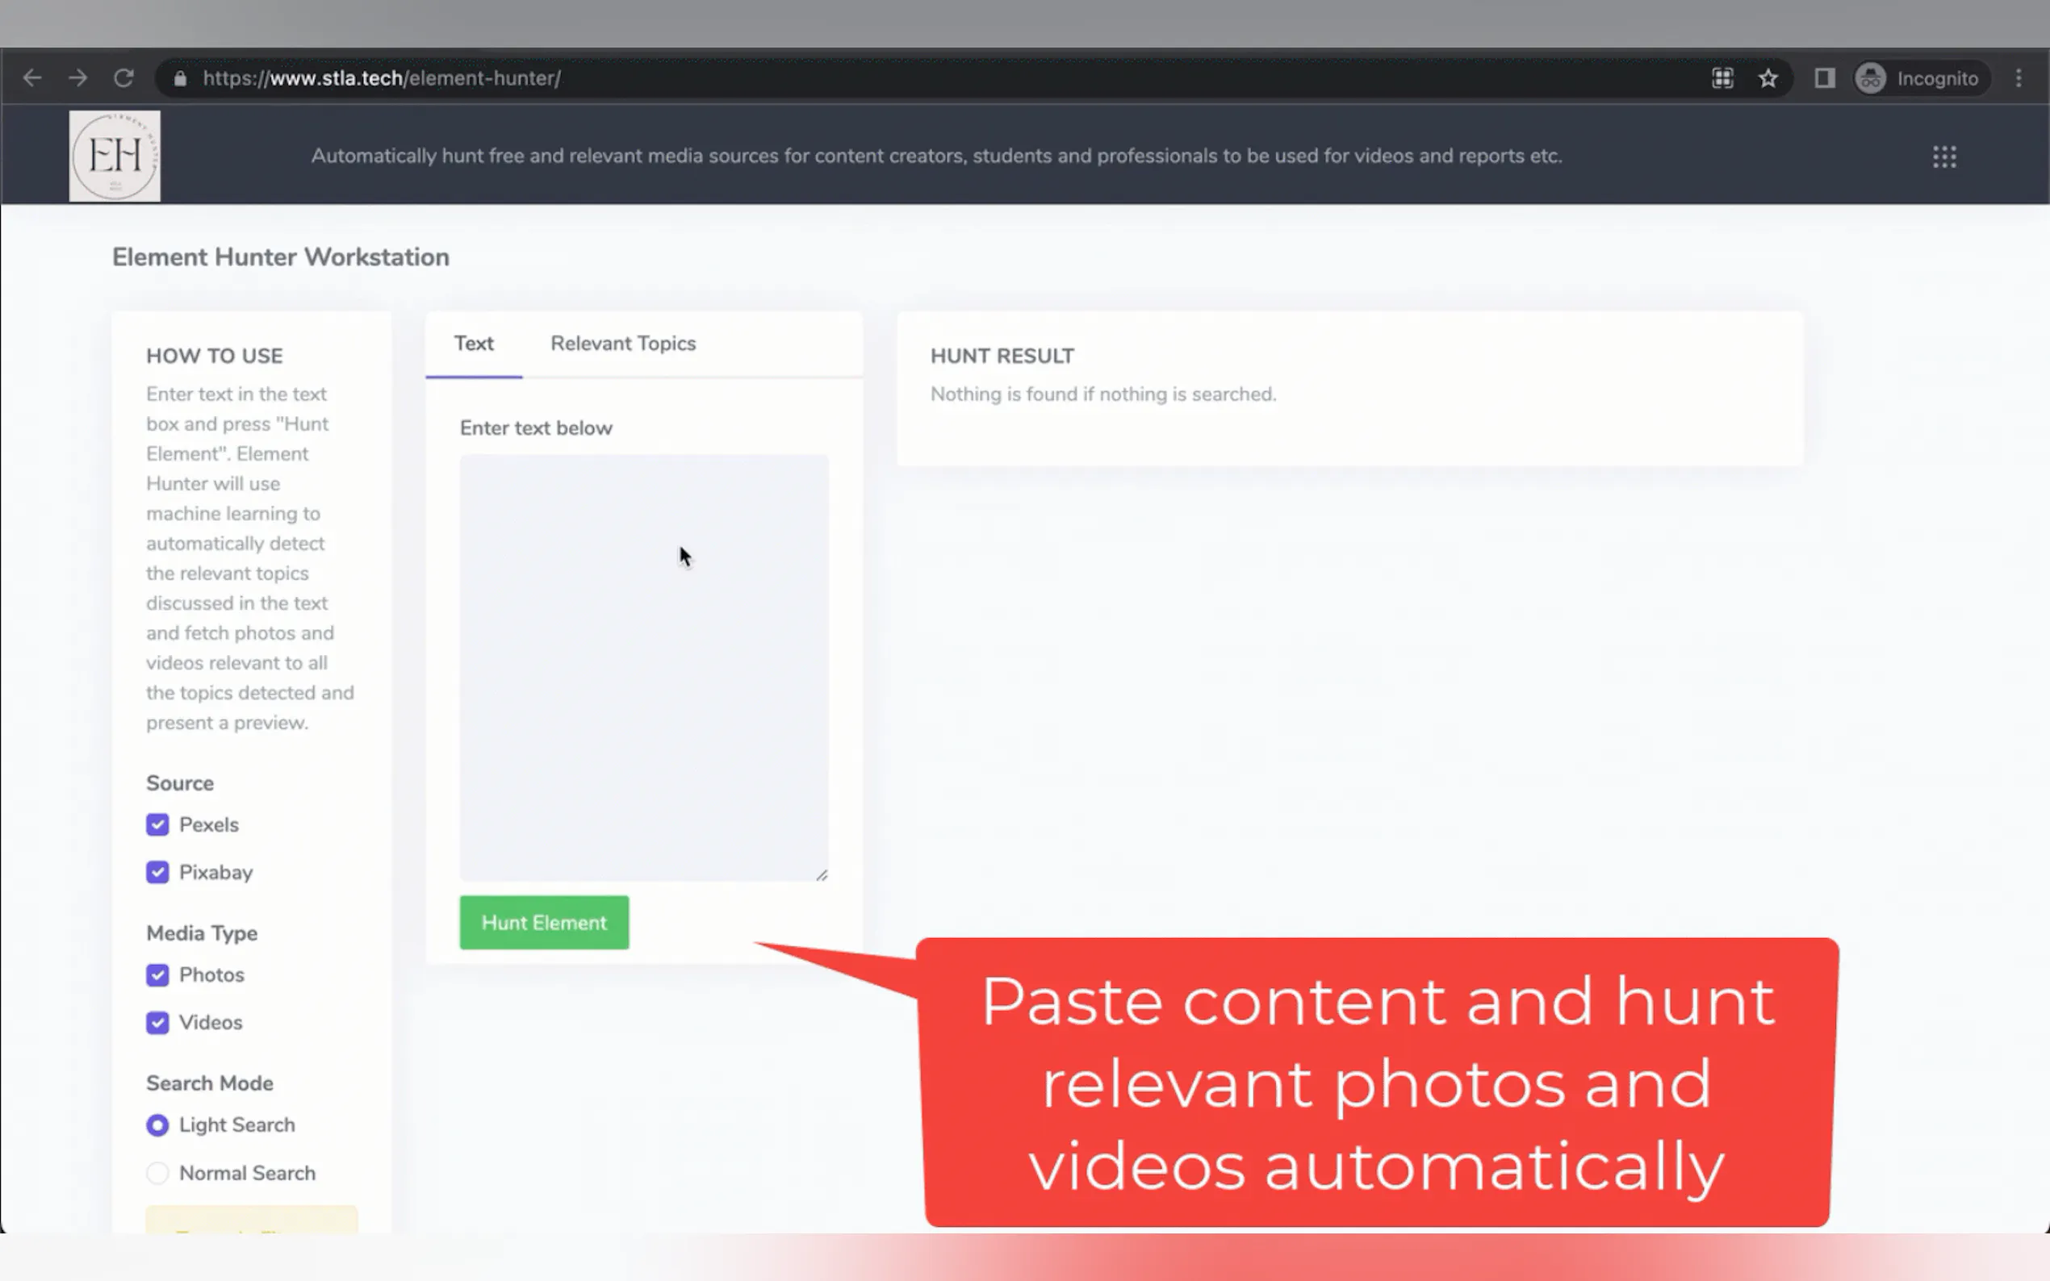Disable the Videos media type
Image resolution: width=2050 pixels, height=1281 pixels.
[x=157, y=1022]
